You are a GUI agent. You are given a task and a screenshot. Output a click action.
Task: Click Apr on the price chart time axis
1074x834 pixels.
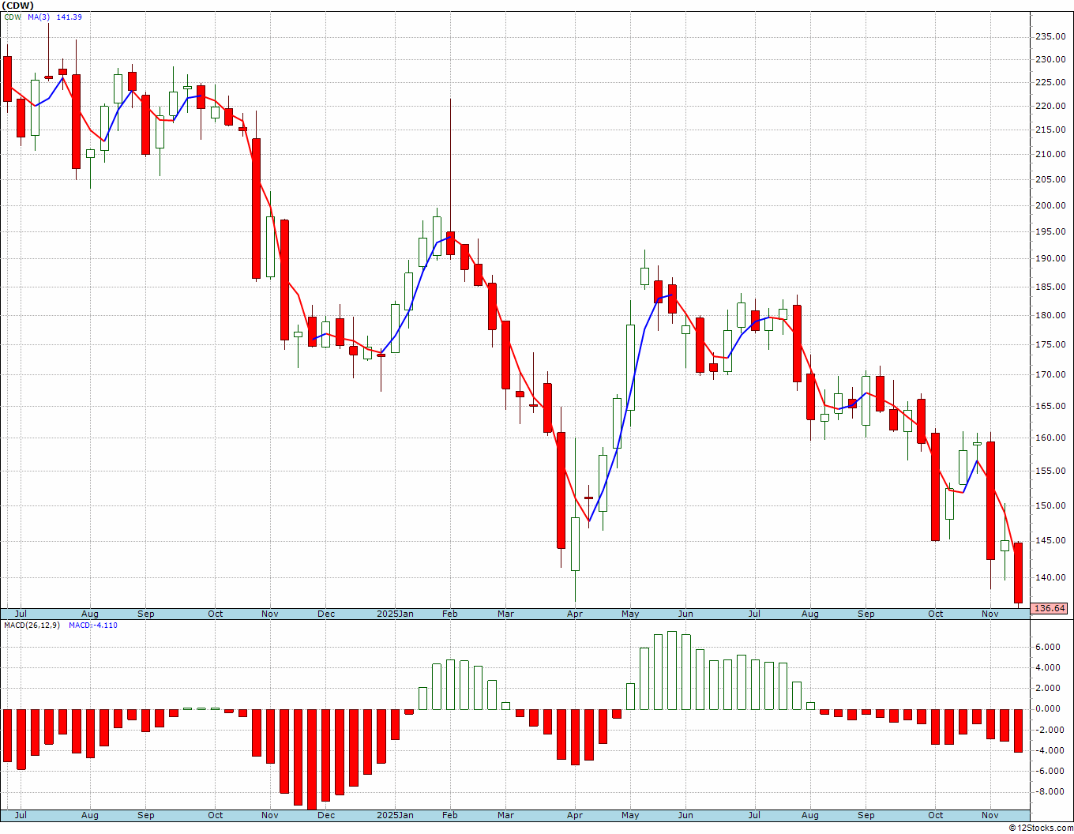tap(575, 614)
